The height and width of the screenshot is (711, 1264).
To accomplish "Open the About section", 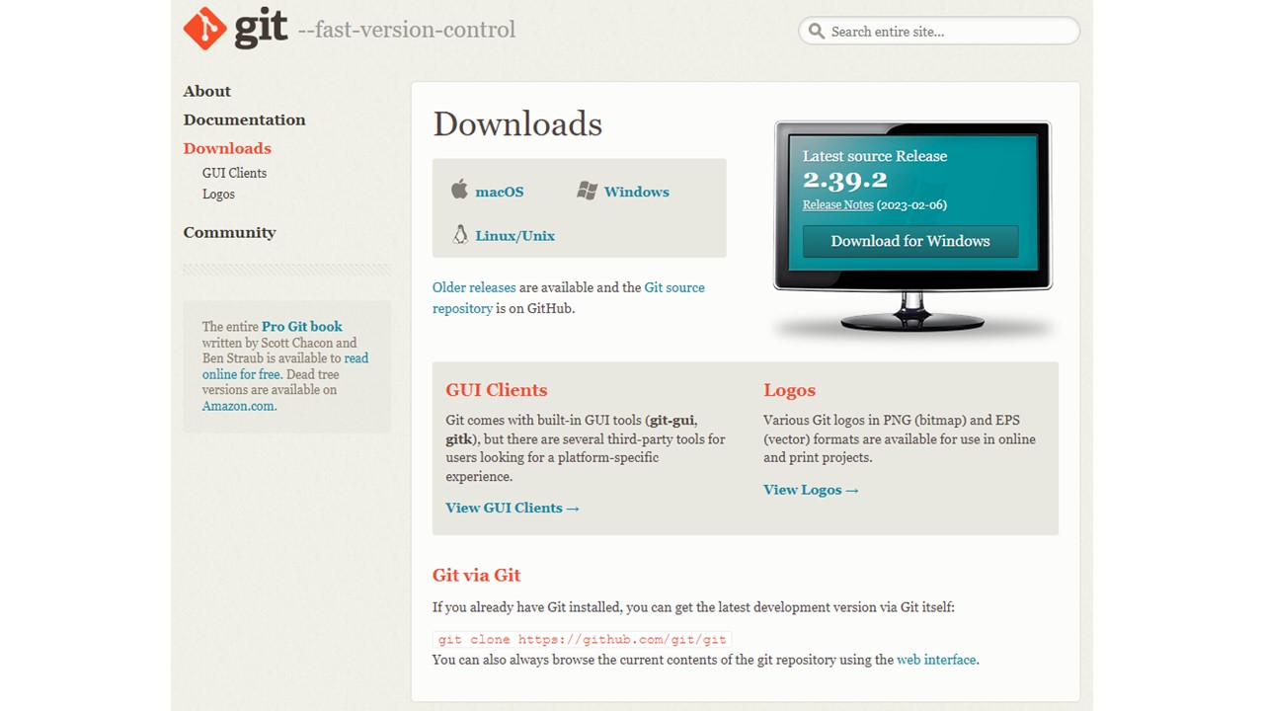I will (x=206, y=91).
